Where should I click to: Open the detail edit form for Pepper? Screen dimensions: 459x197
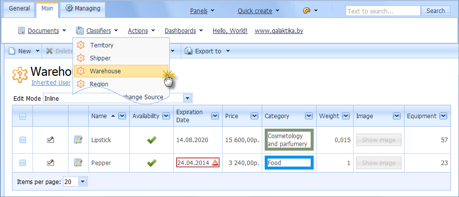(x=78, y=163)
